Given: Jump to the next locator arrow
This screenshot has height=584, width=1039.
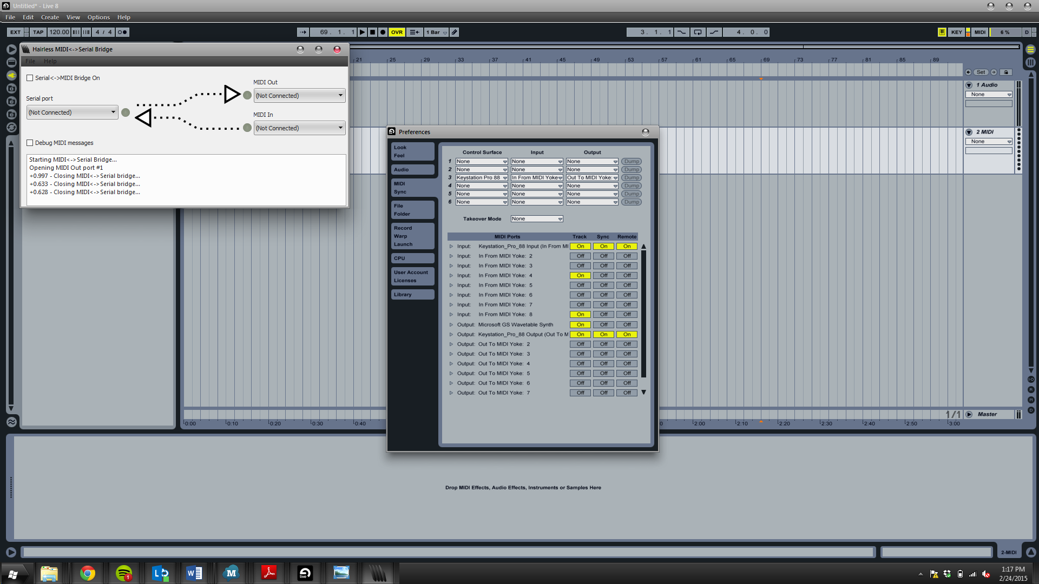Looking at the screenshot, I should tap(994, 72).
